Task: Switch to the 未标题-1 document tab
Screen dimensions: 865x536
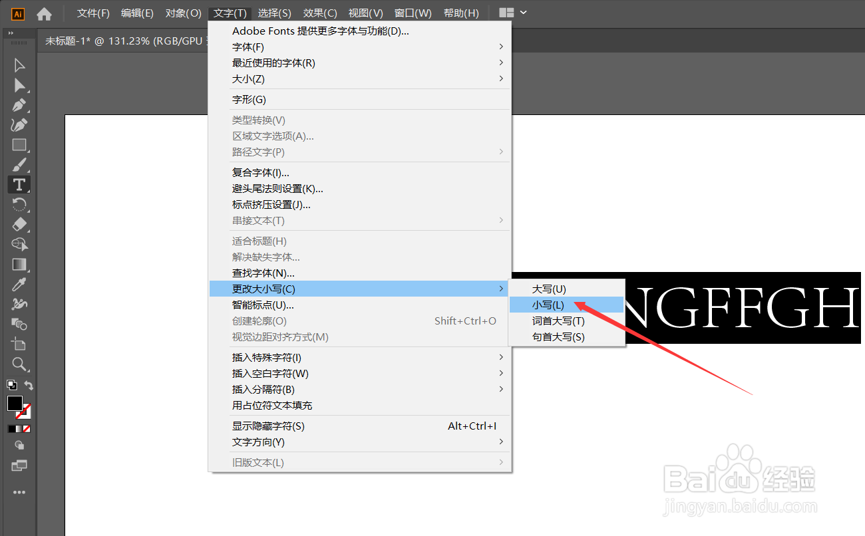Action: (x=125, y=41)
